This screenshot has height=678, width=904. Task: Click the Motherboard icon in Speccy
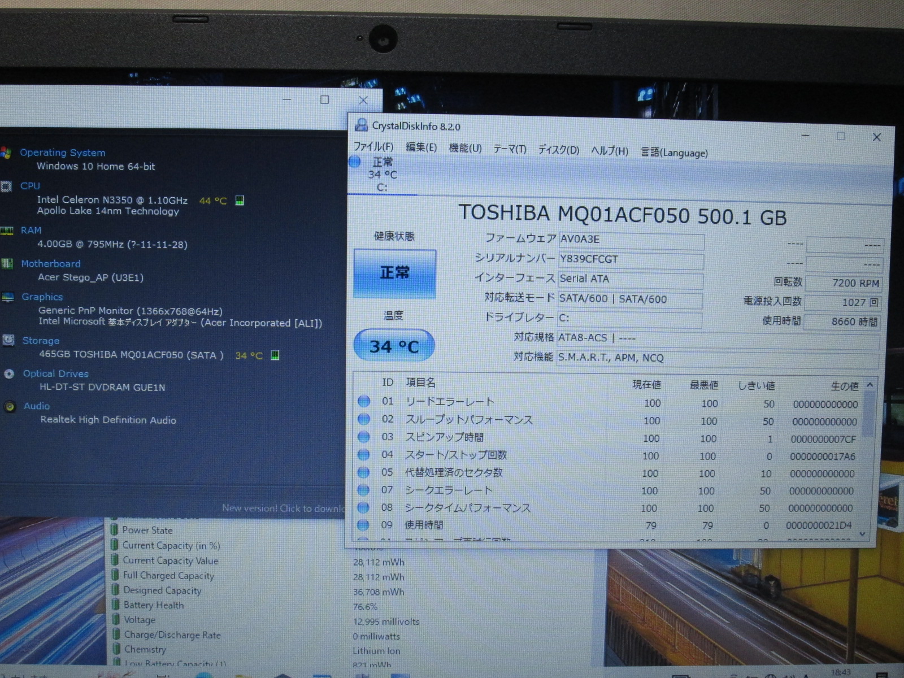(x=7, y=264)
